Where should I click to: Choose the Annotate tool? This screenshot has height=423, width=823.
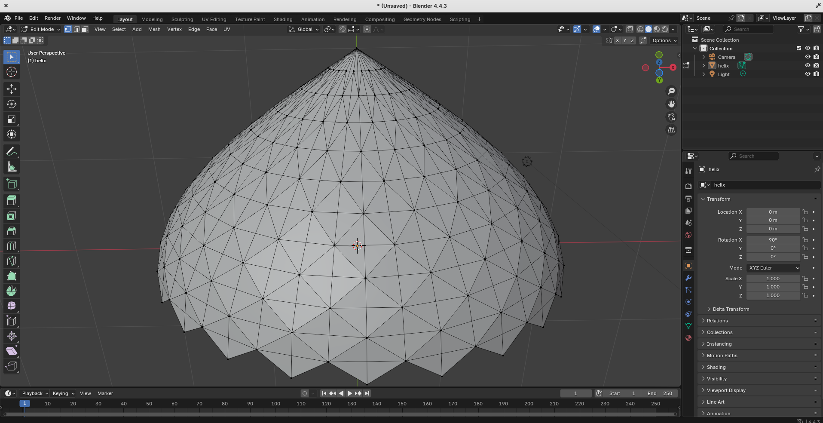(x=12, y=151)
